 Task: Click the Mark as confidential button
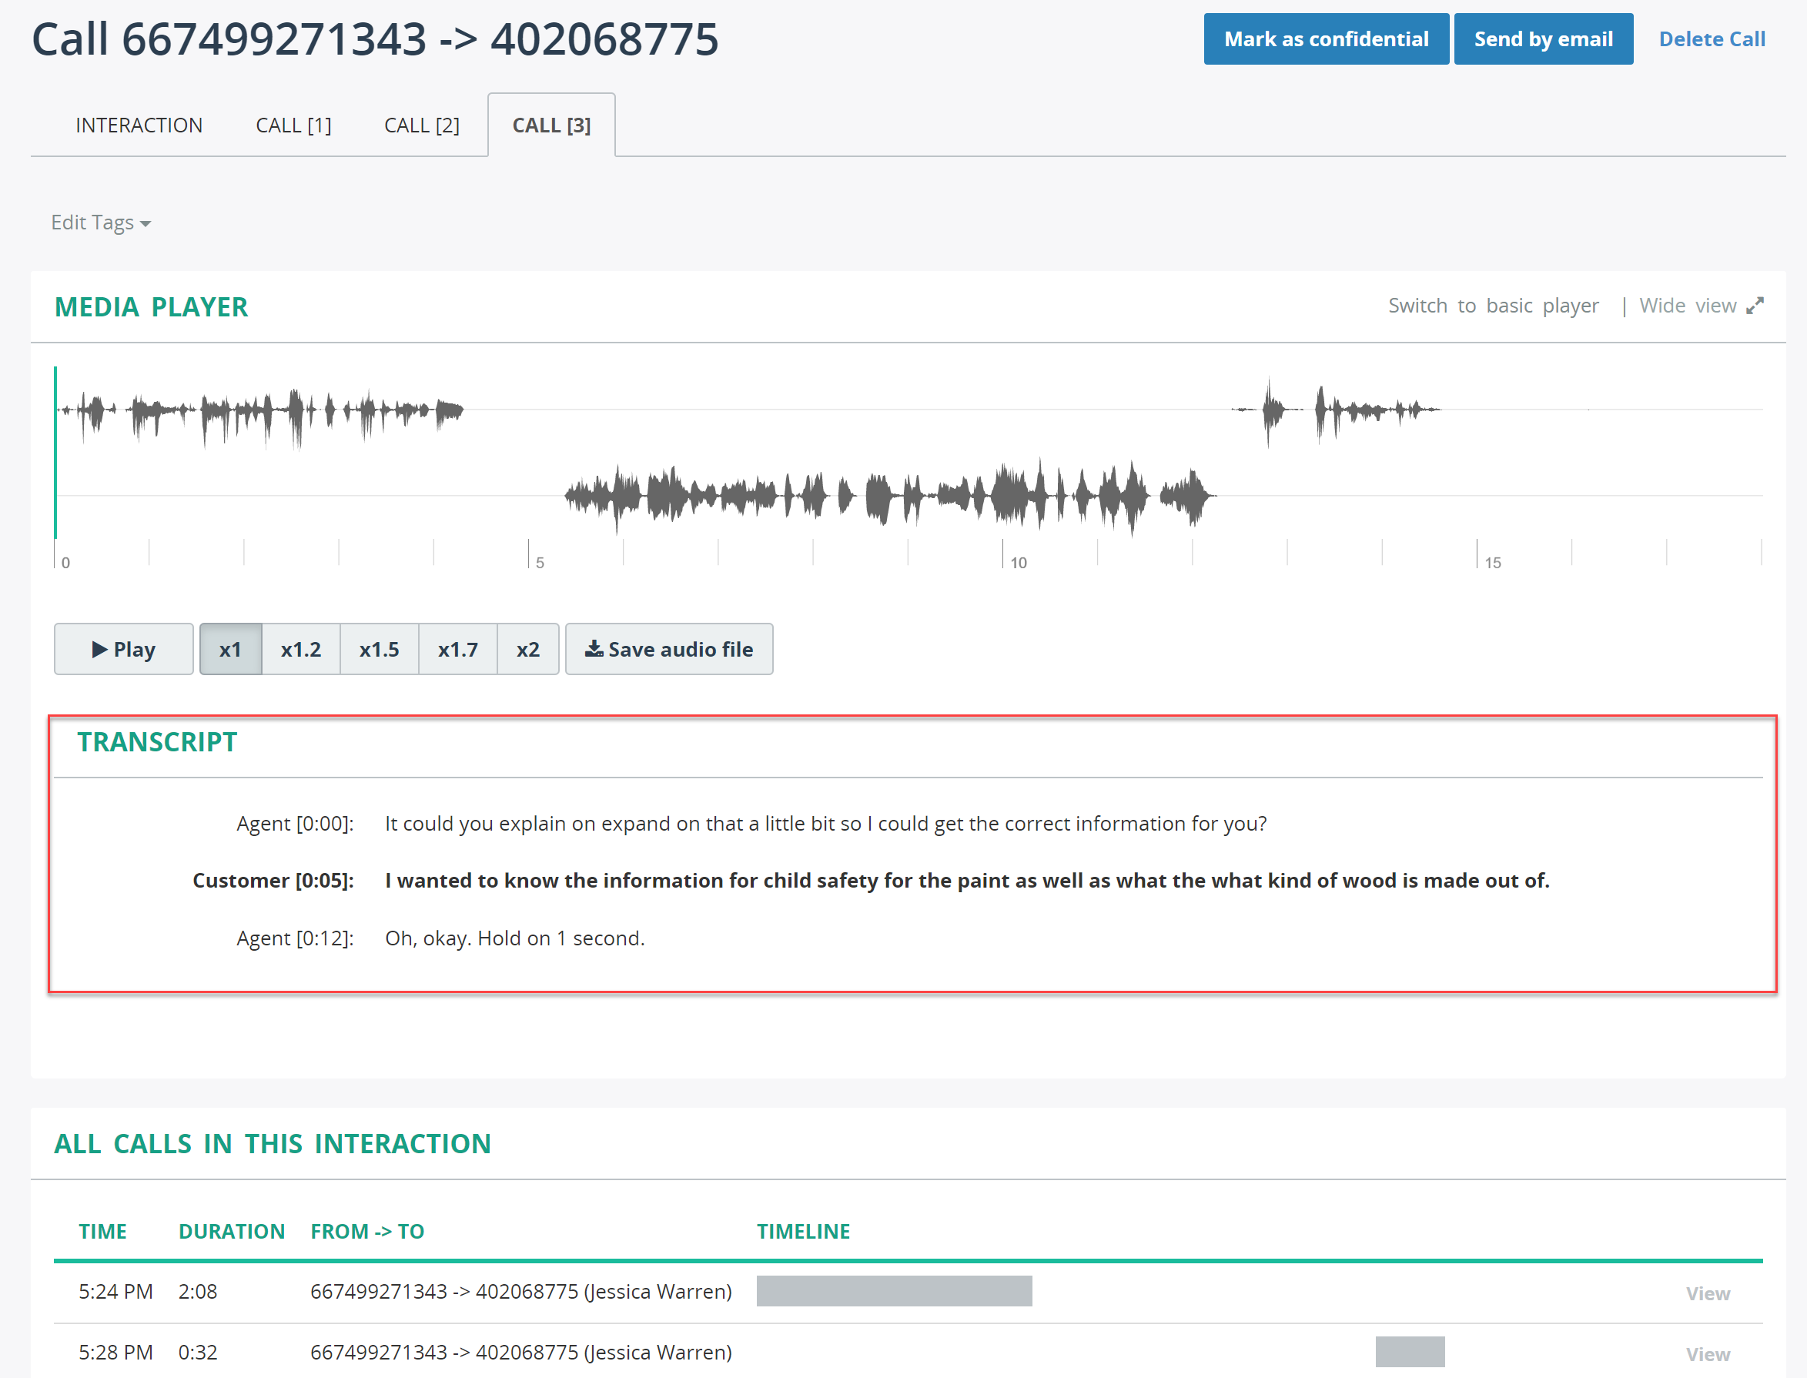coord(1326,38)
